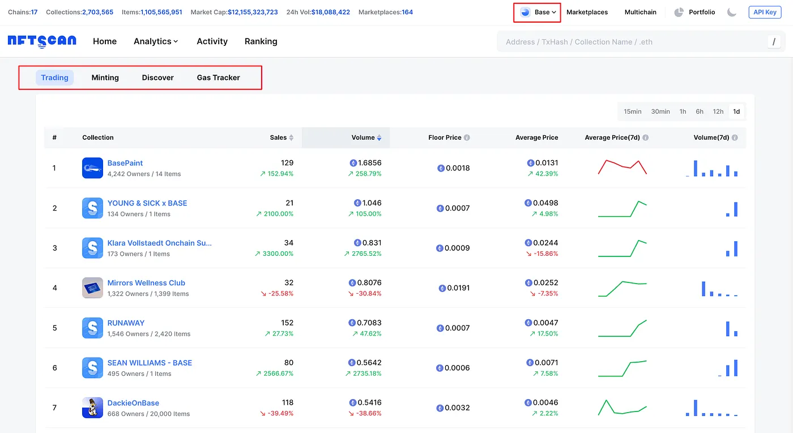Click the RUNAWAY 7d price sparkline
793x433 pixels.
(x=623, y=328)
